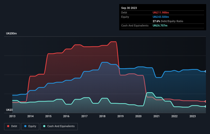Click the tooltip Equity row label
Image resolution: width=210 pixels, height=134 pixels.
[125, 17]
